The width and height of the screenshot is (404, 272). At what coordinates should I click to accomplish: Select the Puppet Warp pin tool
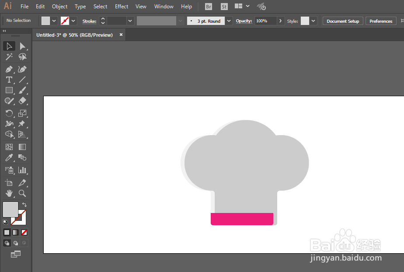point(22,124)
